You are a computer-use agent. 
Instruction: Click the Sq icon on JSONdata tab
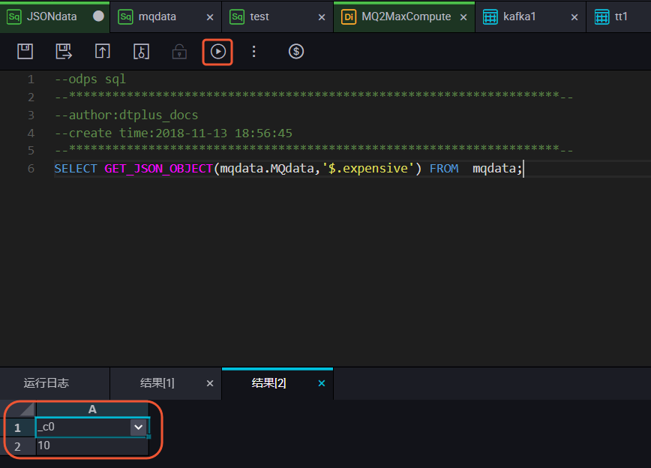[x=14, y=16]
